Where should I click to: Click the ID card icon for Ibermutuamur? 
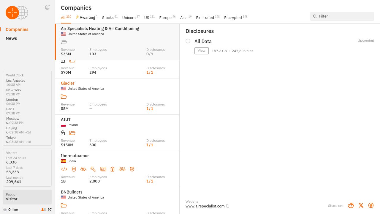(x=103, y=169)
